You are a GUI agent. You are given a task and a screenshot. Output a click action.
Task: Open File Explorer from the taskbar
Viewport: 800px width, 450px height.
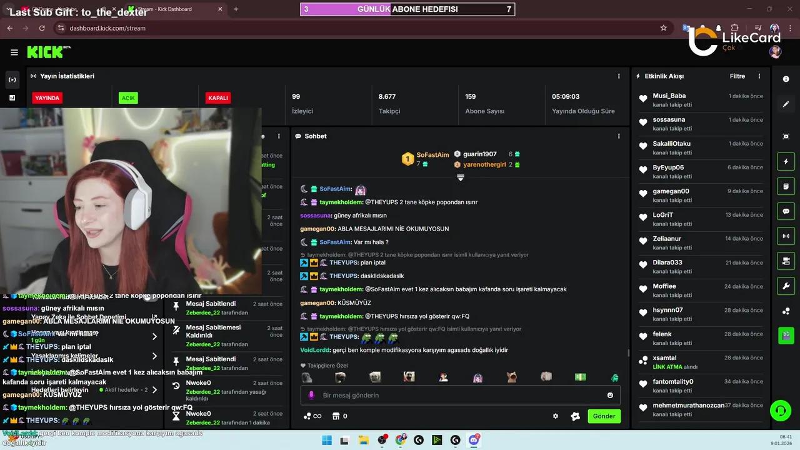[363, 441]
